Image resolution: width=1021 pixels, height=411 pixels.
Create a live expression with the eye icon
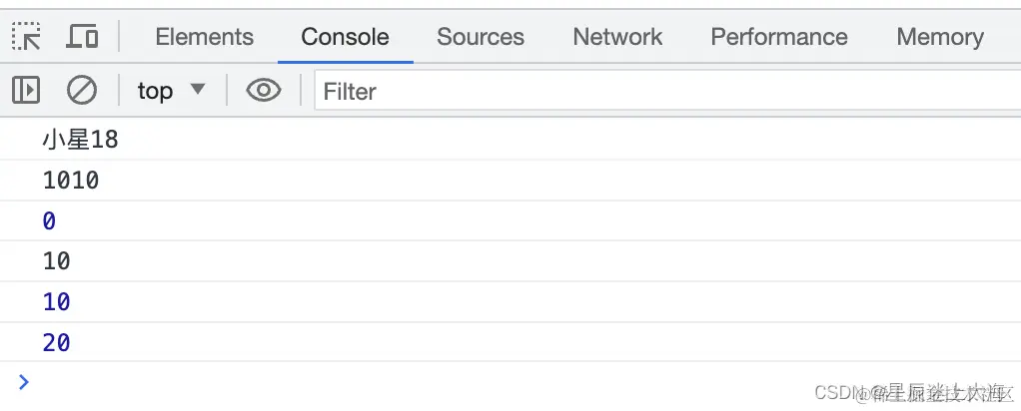(264, 91)
